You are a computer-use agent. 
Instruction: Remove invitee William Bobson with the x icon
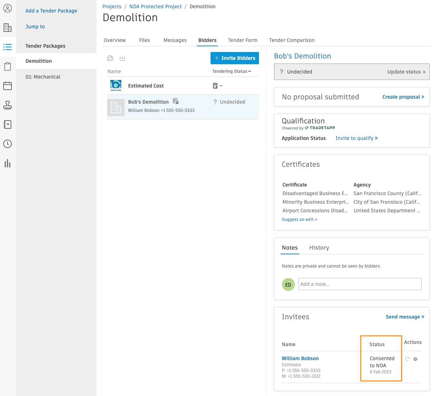click(x=415, y=359)
